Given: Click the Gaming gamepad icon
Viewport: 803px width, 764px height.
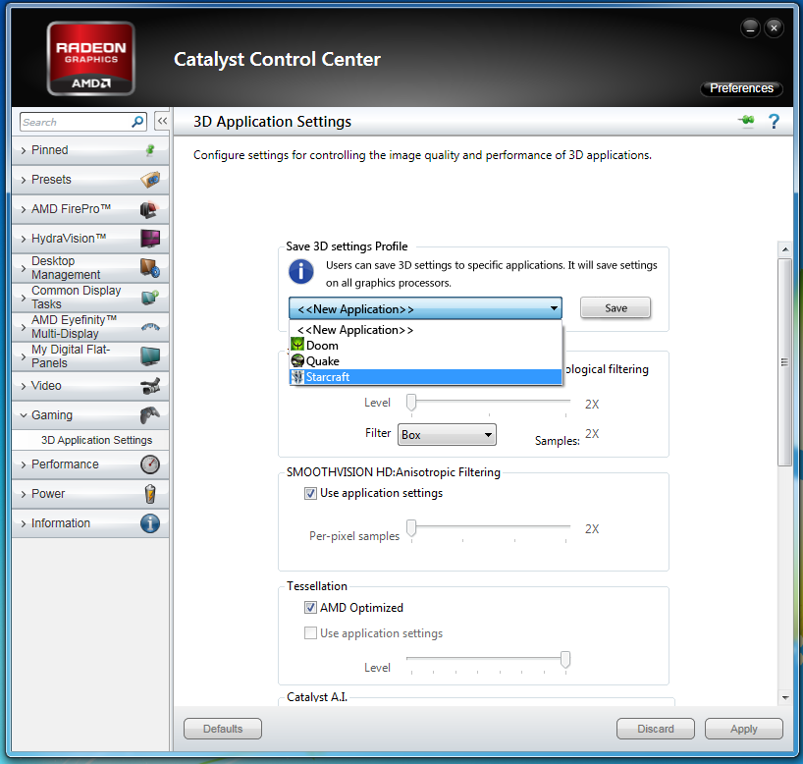Looking at the screenshot, I should pos(149,415).
